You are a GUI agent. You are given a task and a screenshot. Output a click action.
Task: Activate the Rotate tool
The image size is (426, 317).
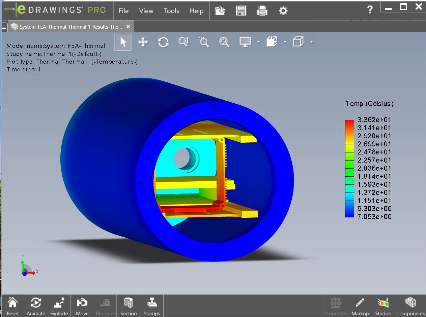(163, 42)
